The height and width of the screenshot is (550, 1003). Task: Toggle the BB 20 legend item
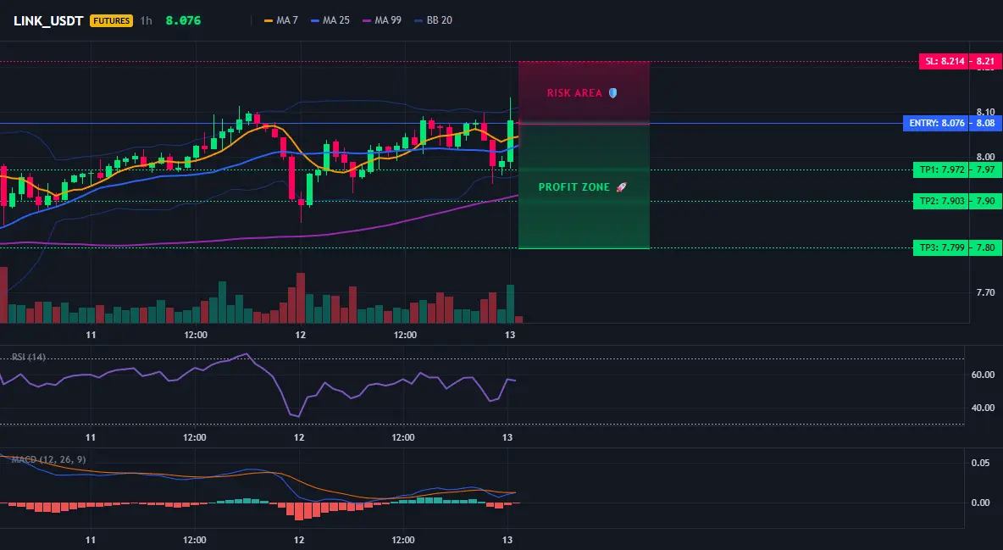433,20
